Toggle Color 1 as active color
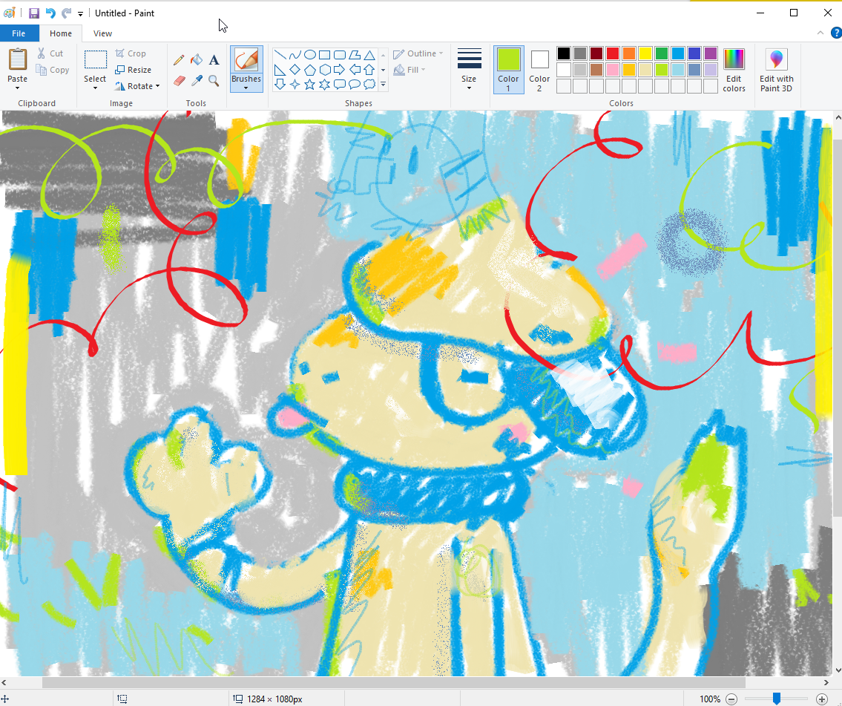 [508, 70]
